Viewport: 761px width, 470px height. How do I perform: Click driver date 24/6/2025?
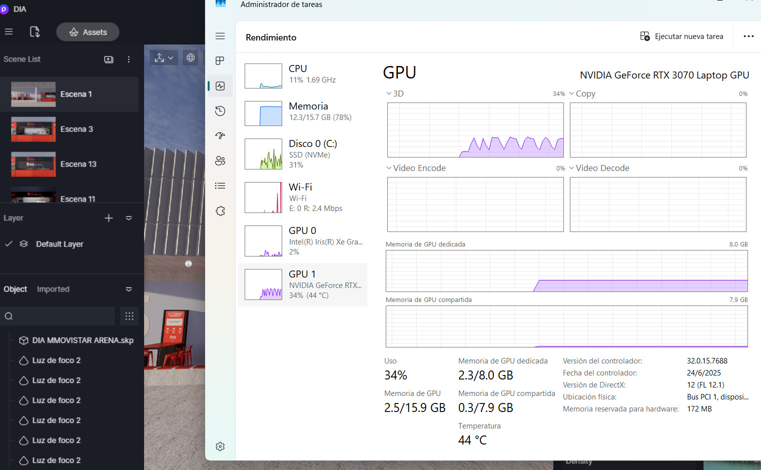pos(703,372)
